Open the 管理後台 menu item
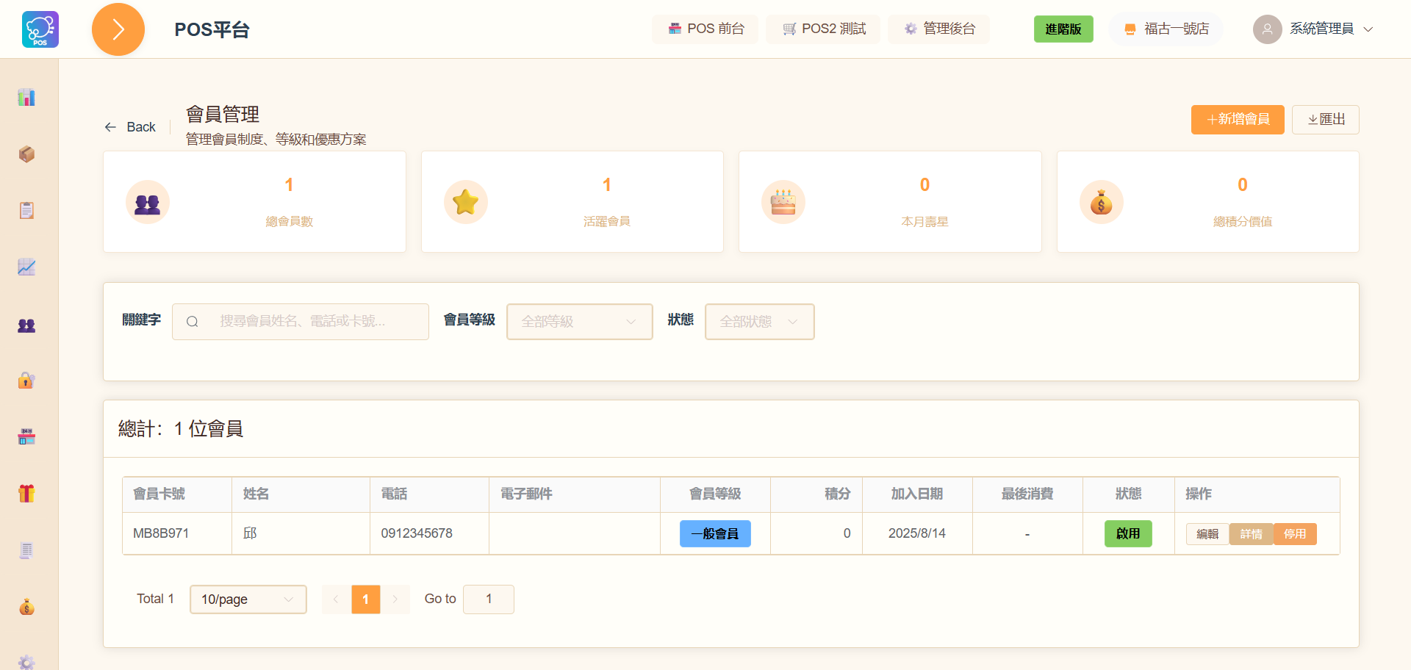1411x670 pixels. (938, 29)
